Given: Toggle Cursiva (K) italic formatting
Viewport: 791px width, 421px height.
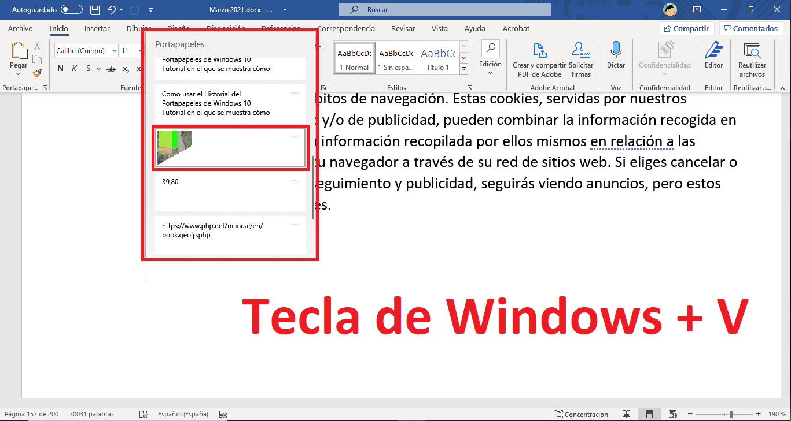Looking at the screenshot, I should (x=74, y=69).
